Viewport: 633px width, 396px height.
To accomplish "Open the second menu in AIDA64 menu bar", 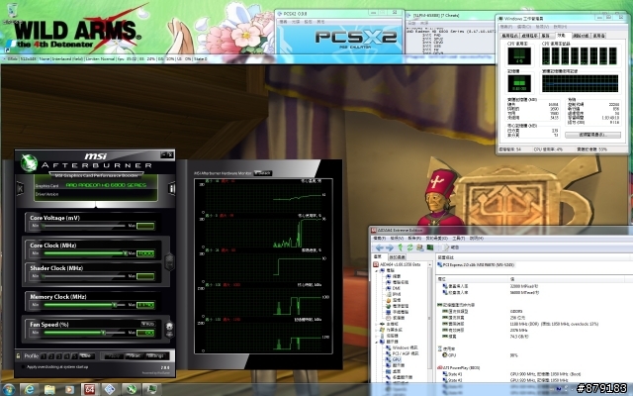I will click(x=397, y=239).
